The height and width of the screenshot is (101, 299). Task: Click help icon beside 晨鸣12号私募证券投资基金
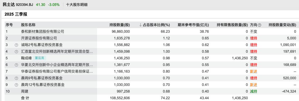coord(17,85)
